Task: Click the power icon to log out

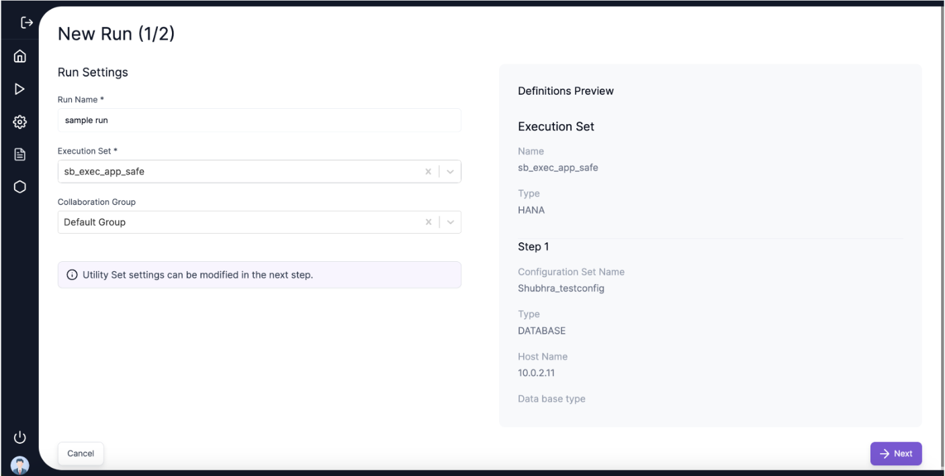Action: [19, 438]
